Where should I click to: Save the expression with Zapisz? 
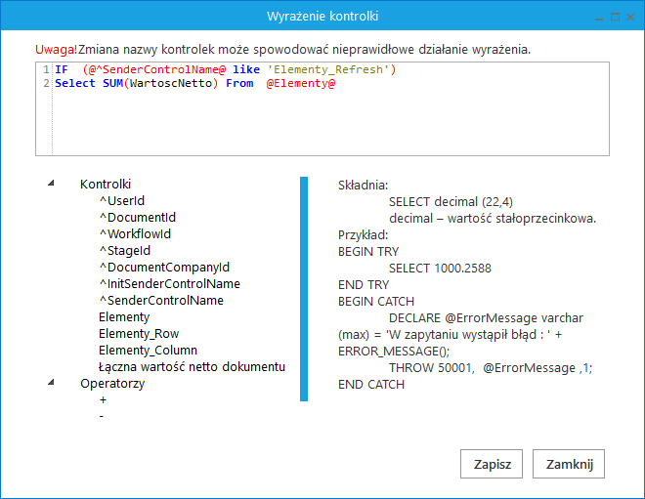coord(492,464)
